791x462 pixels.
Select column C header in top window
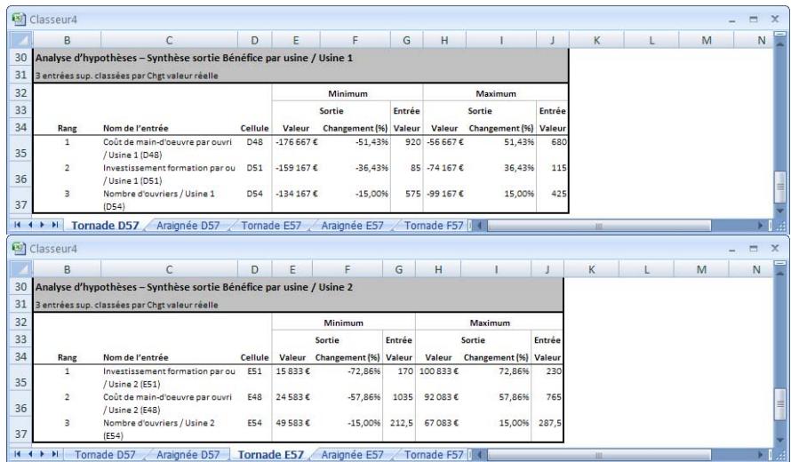pyautogui.click(x=169, y=40)
